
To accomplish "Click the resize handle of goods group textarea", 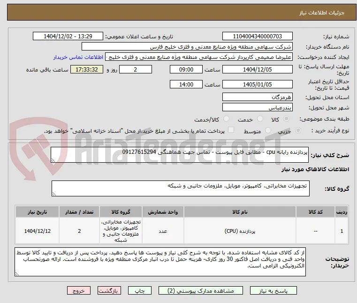I will pyautogui.click(x=54, y=194).
